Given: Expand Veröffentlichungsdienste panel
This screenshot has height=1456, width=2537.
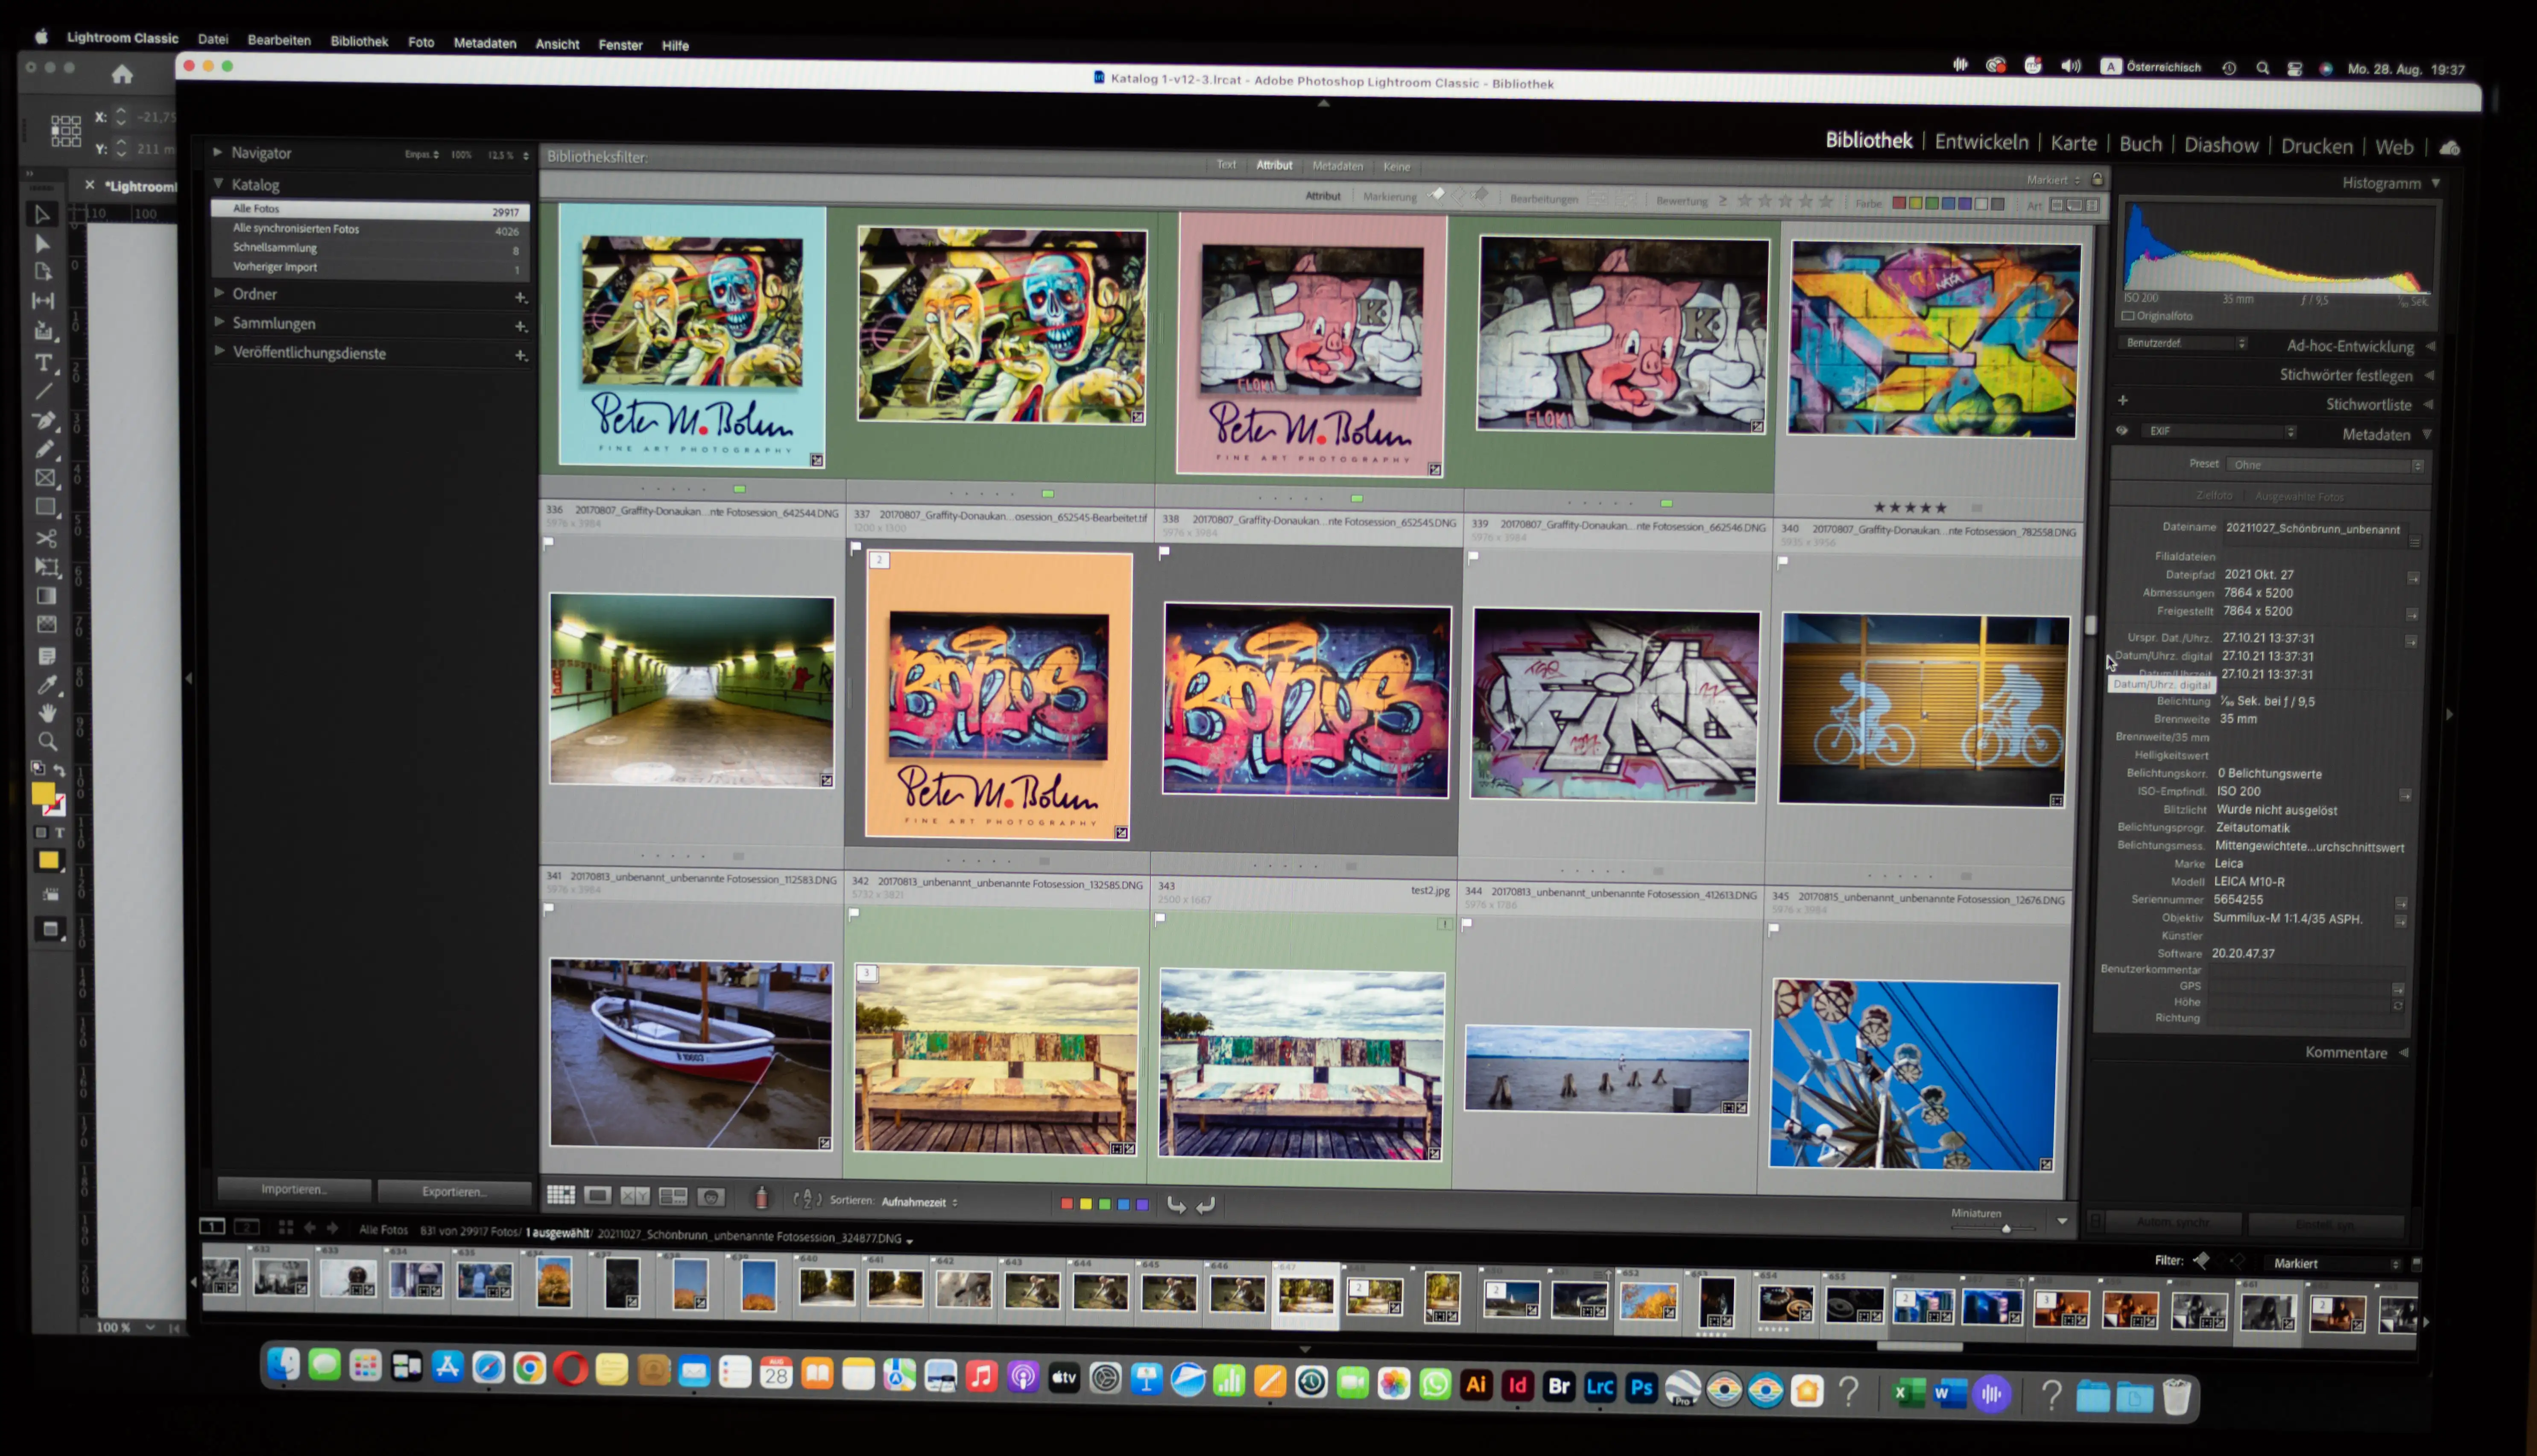Looking at the screenshot, I should (x=220, y=351).
